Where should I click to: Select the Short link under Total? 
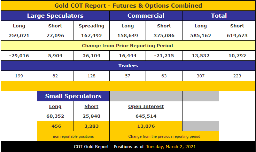click(237, 26)
